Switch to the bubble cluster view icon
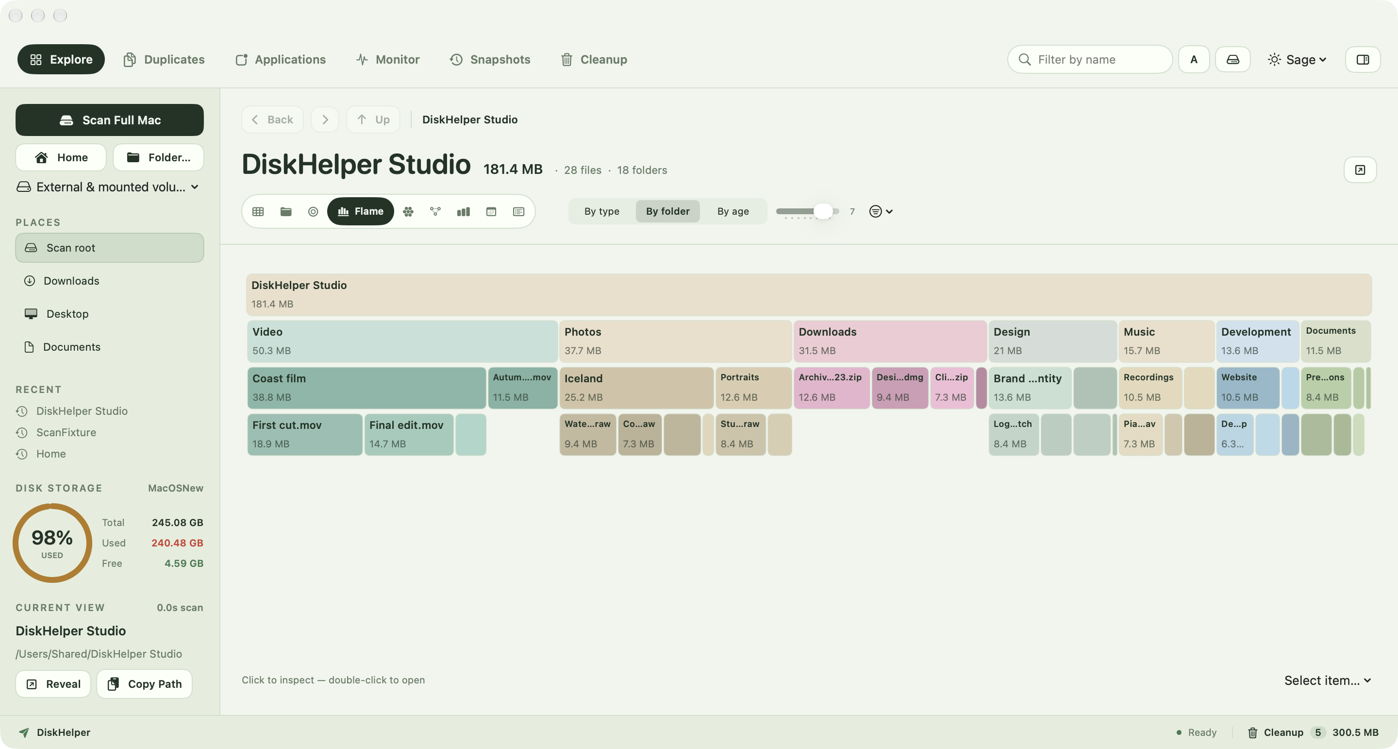This screenshot has width=1398, height=749. click(408, 211)
